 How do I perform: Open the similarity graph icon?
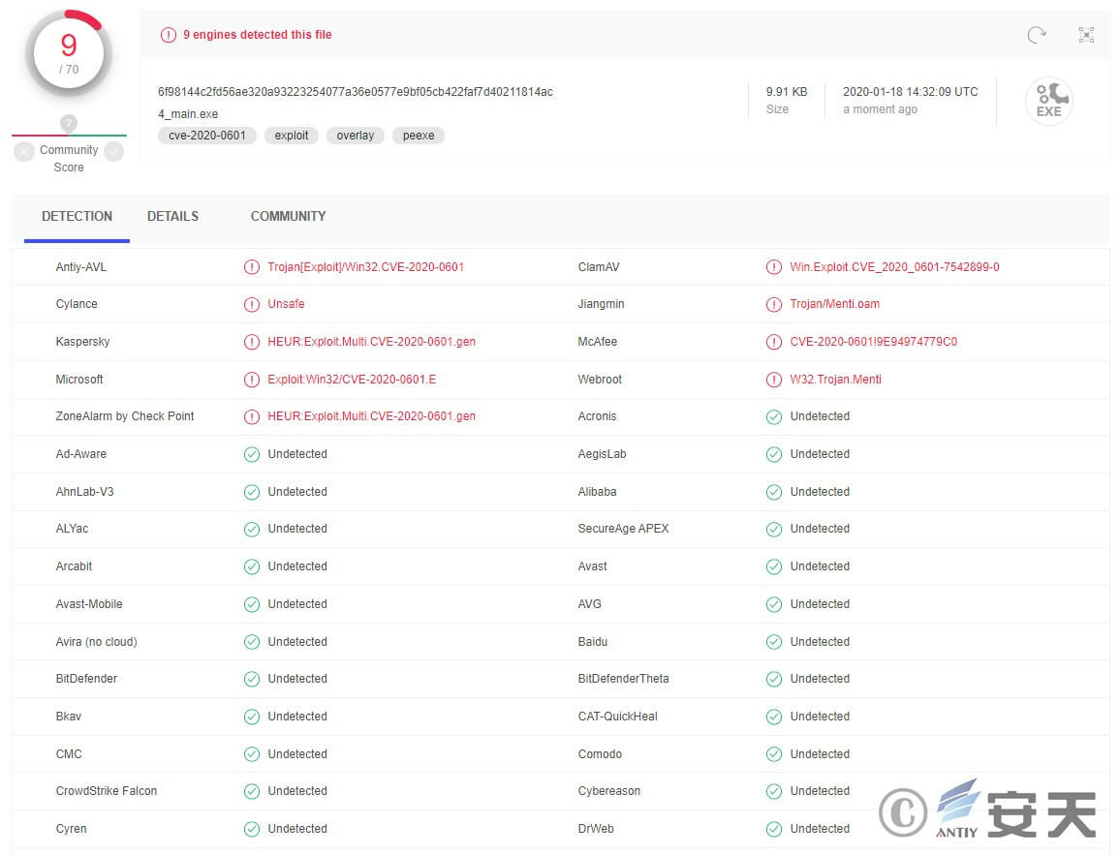(1086, 34)
